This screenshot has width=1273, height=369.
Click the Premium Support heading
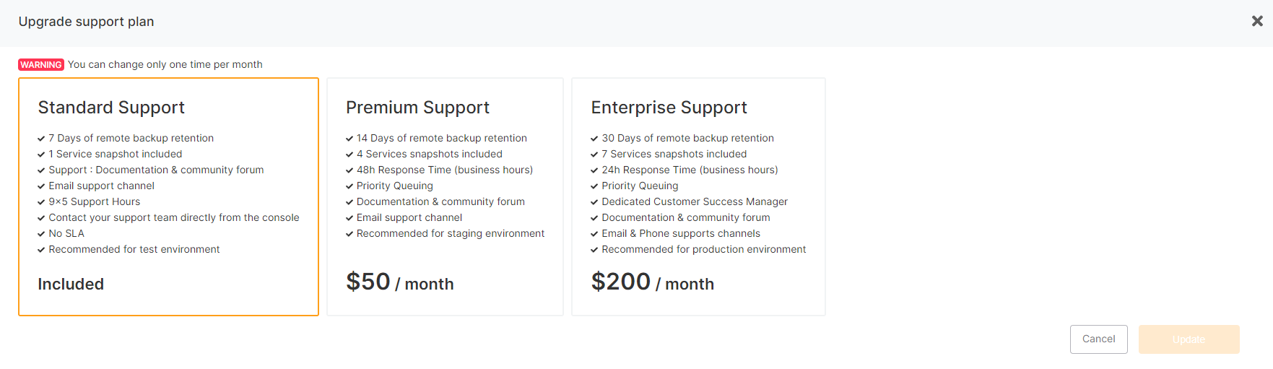(x=417, y=108)
